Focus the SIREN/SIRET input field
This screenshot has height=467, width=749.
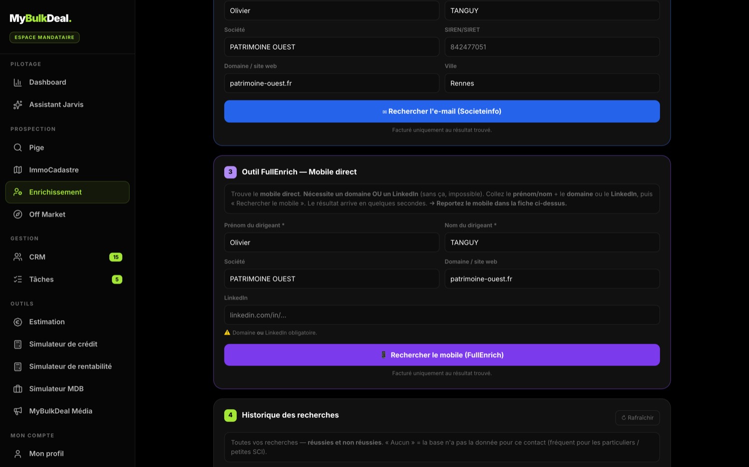552,47
